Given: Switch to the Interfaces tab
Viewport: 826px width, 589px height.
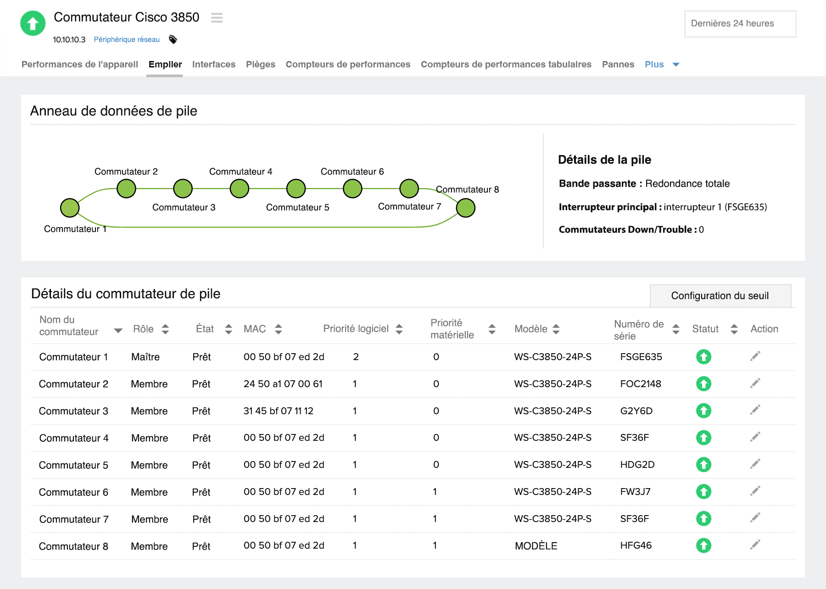Looking at the screenshot, I should pyautogui.click(x=214, y=64).
